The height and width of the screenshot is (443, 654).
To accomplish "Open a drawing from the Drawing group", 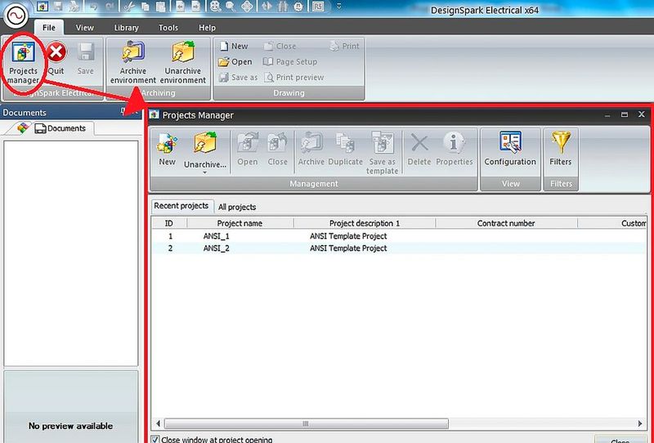I will (x=235, y=62).
